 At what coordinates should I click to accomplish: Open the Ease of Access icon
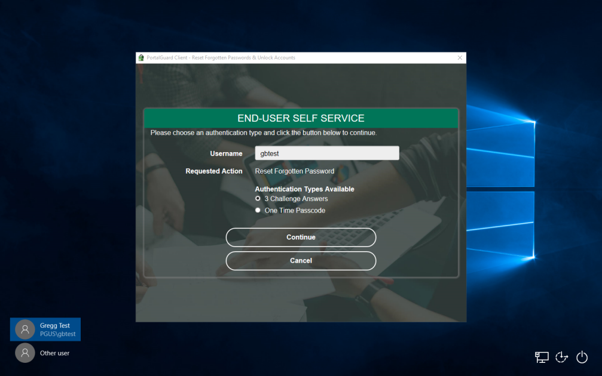pyautogui.click(x=562, y=357)
